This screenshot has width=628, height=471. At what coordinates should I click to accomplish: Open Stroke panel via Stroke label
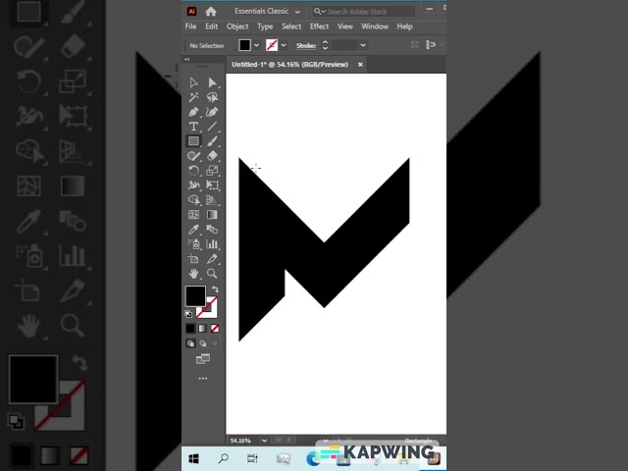[x=306, y=46]
